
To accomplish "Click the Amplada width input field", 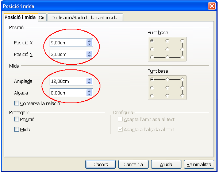I will tap(68, 81).
